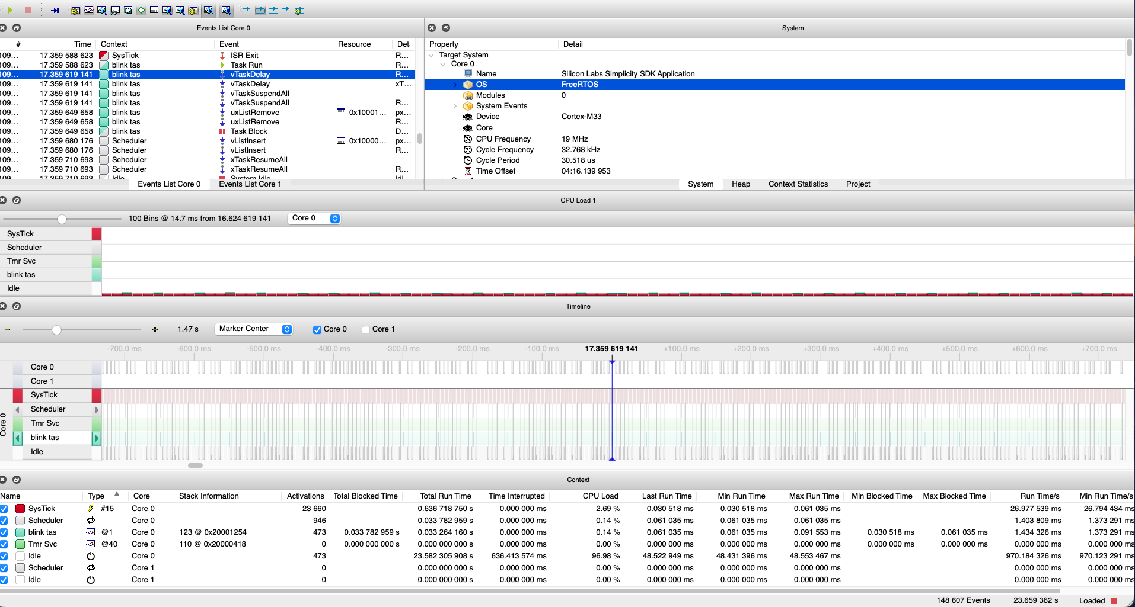This screenshot has height=607, width=1135.
Task: Open the Project tab
Action: pyautogui.click(x=858, y=184)
